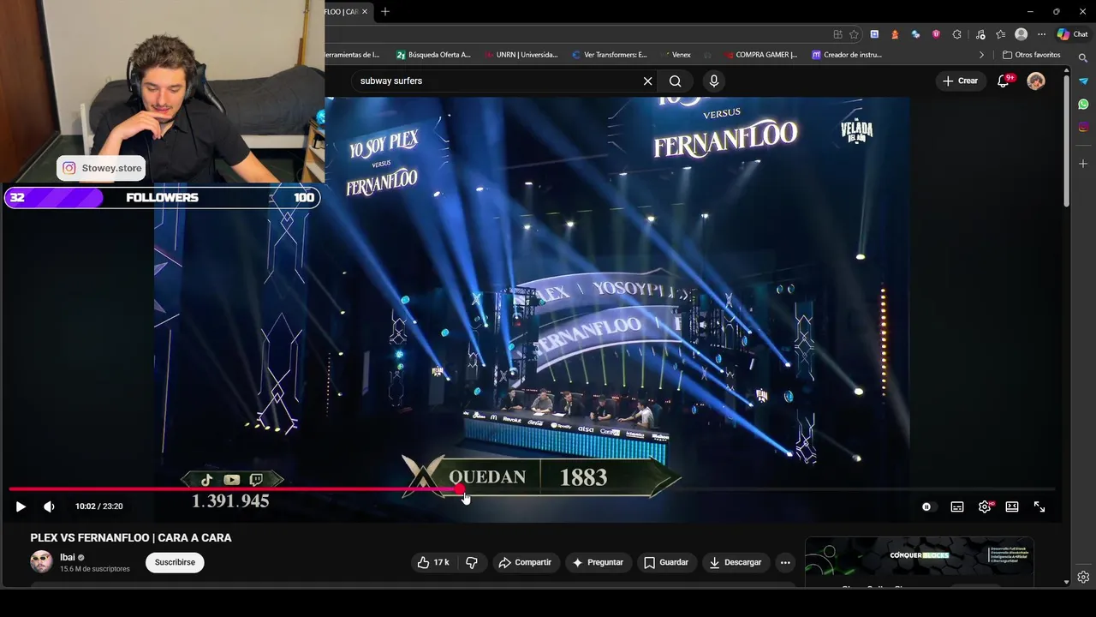
Task: Subscribe to Ibai with Suscribirse
Action: 175,562
